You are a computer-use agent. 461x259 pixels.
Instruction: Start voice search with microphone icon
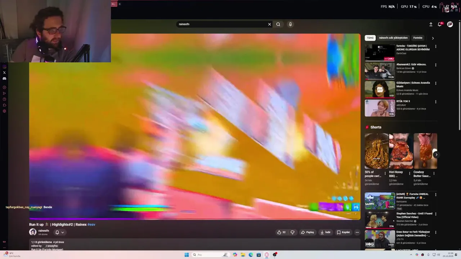tap(290, 24)
